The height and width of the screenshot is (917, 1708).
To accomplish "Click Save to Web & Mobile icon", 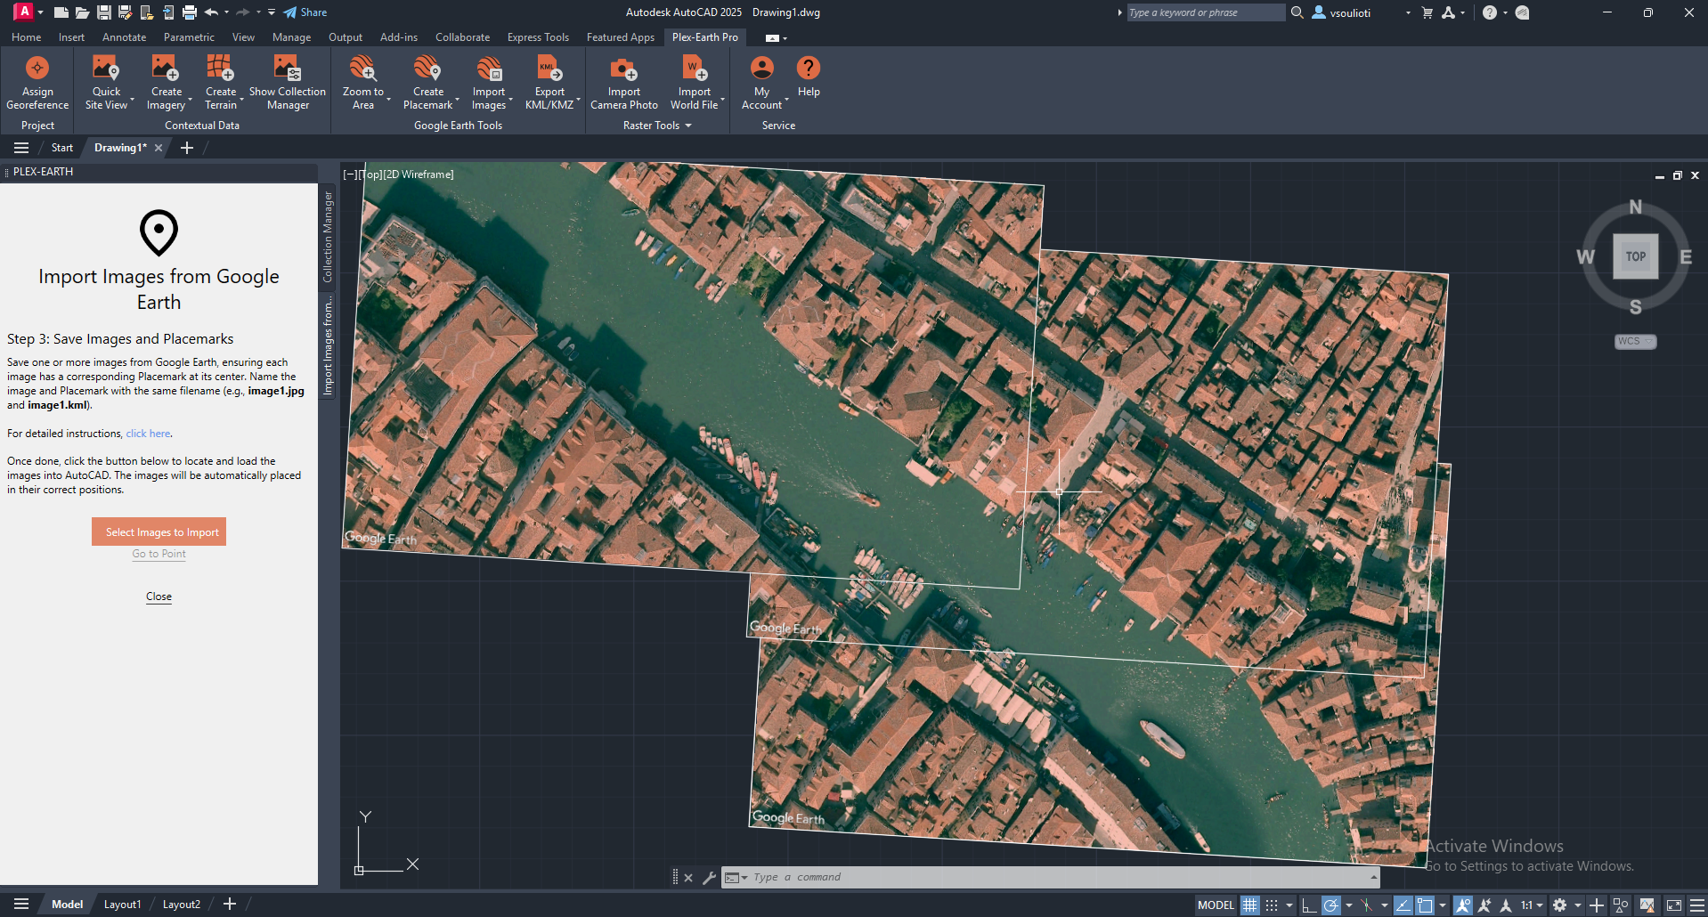I will [x=167, y=12].
